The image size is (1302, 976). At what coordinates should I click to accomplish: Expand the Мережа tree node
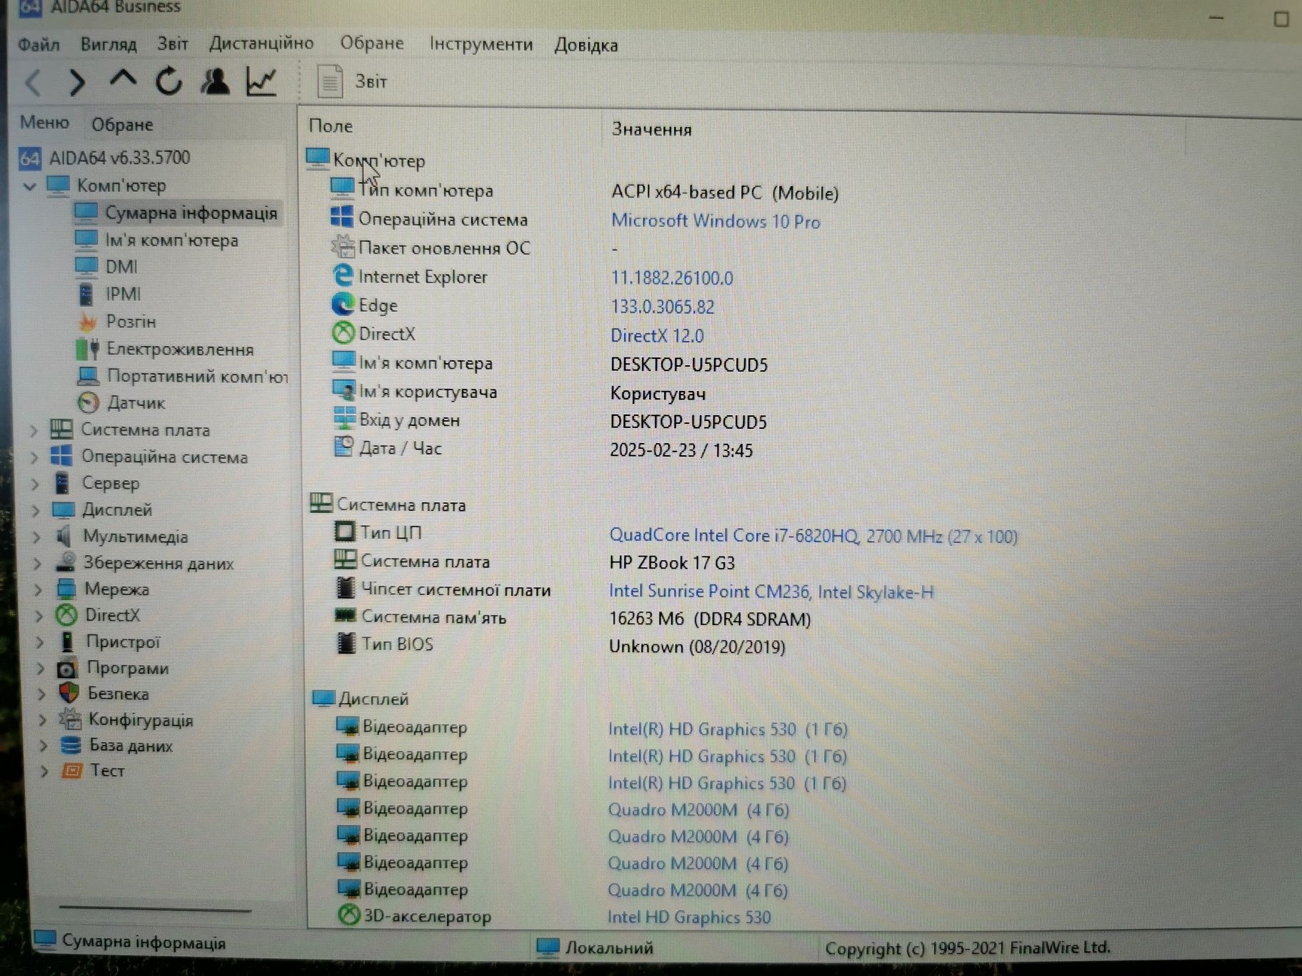(x=38, y=589)
